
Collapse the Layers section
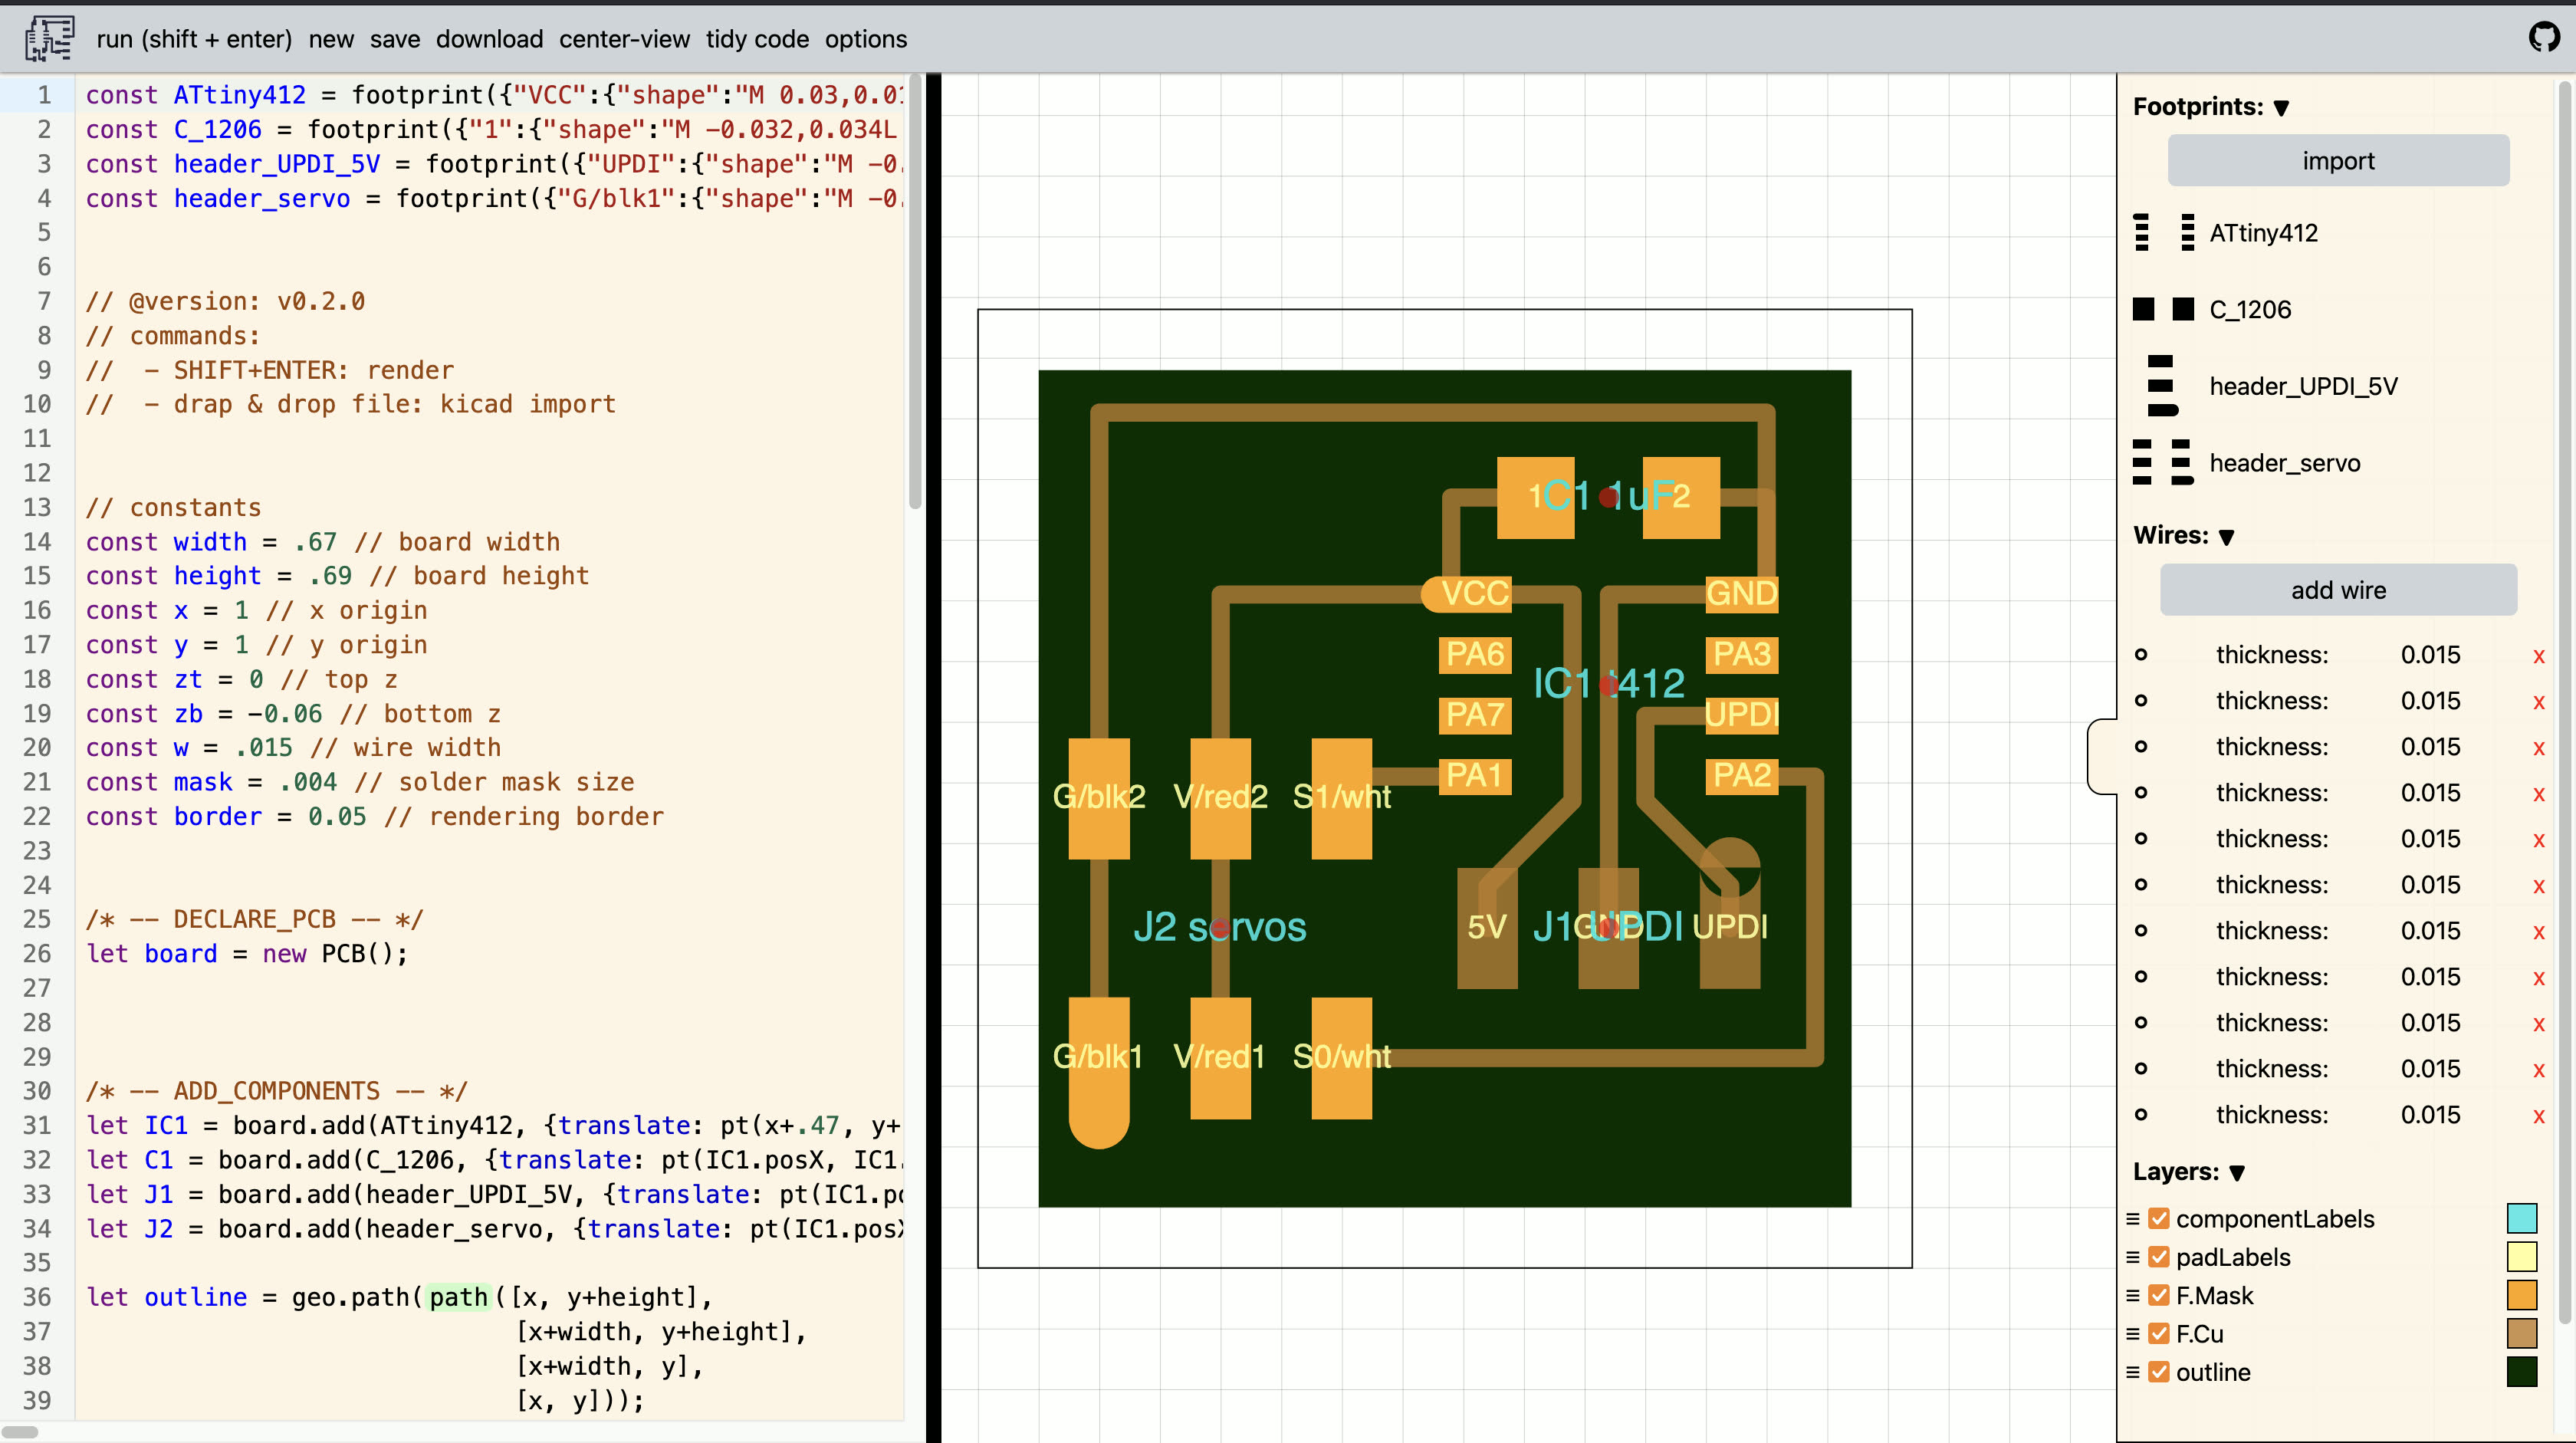pos(2236,1173)
